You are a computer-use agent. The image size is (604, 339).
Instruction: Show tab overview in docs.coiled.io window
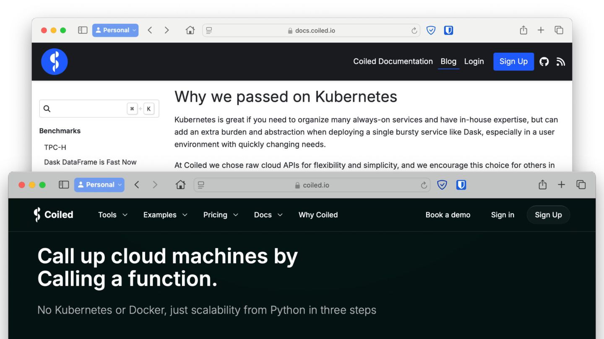559,30
